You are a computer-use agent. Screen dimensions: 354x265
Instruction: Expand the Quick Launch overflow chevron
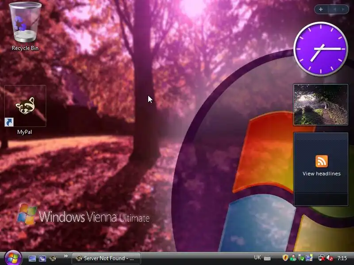tap(65, 256)
